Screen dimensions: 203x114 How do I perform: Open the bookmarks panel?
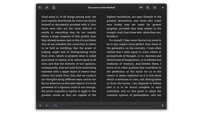(54, 8)
